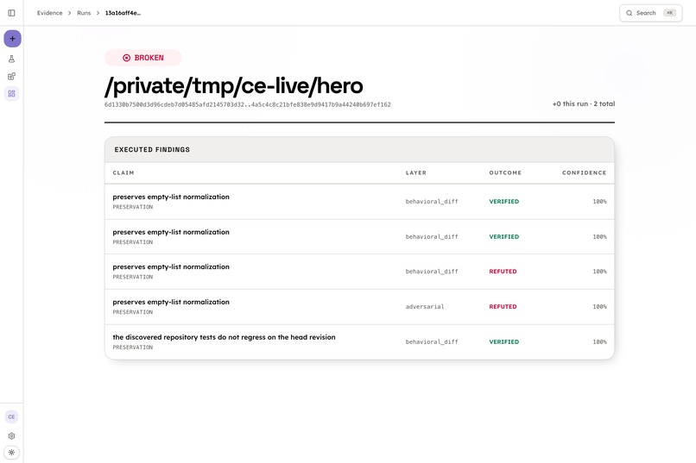Toggle the sidebar panel icon
The width and height of the screenshot is (696, 463).
tap(11, 13)
